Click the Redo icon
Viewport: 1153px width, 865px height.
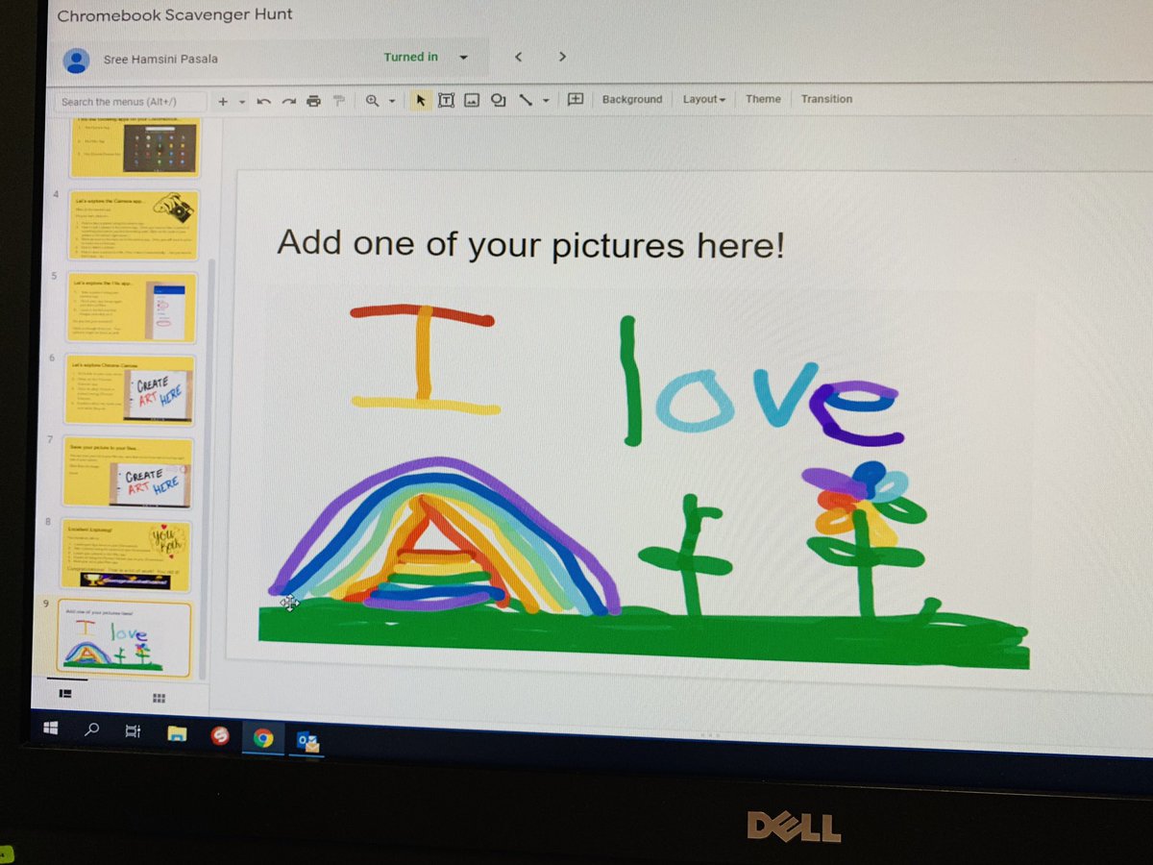[287, 99]
